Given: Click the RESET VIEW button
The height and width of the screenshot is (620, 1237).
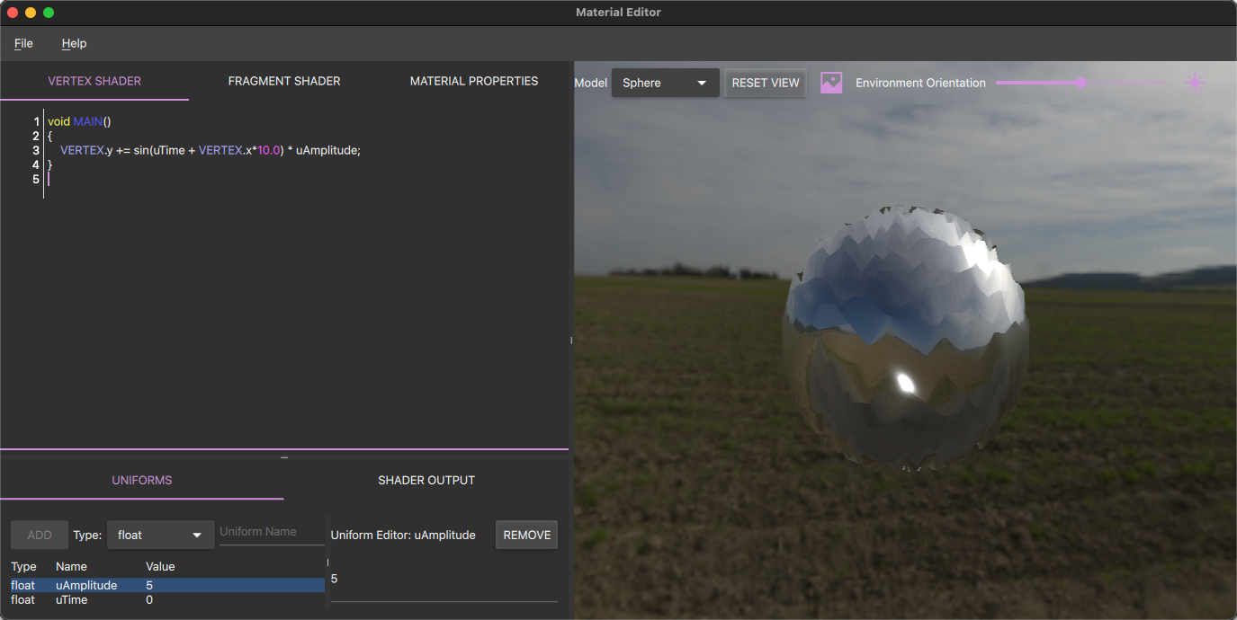Looking at the screenshot, I should click(765, 82).
